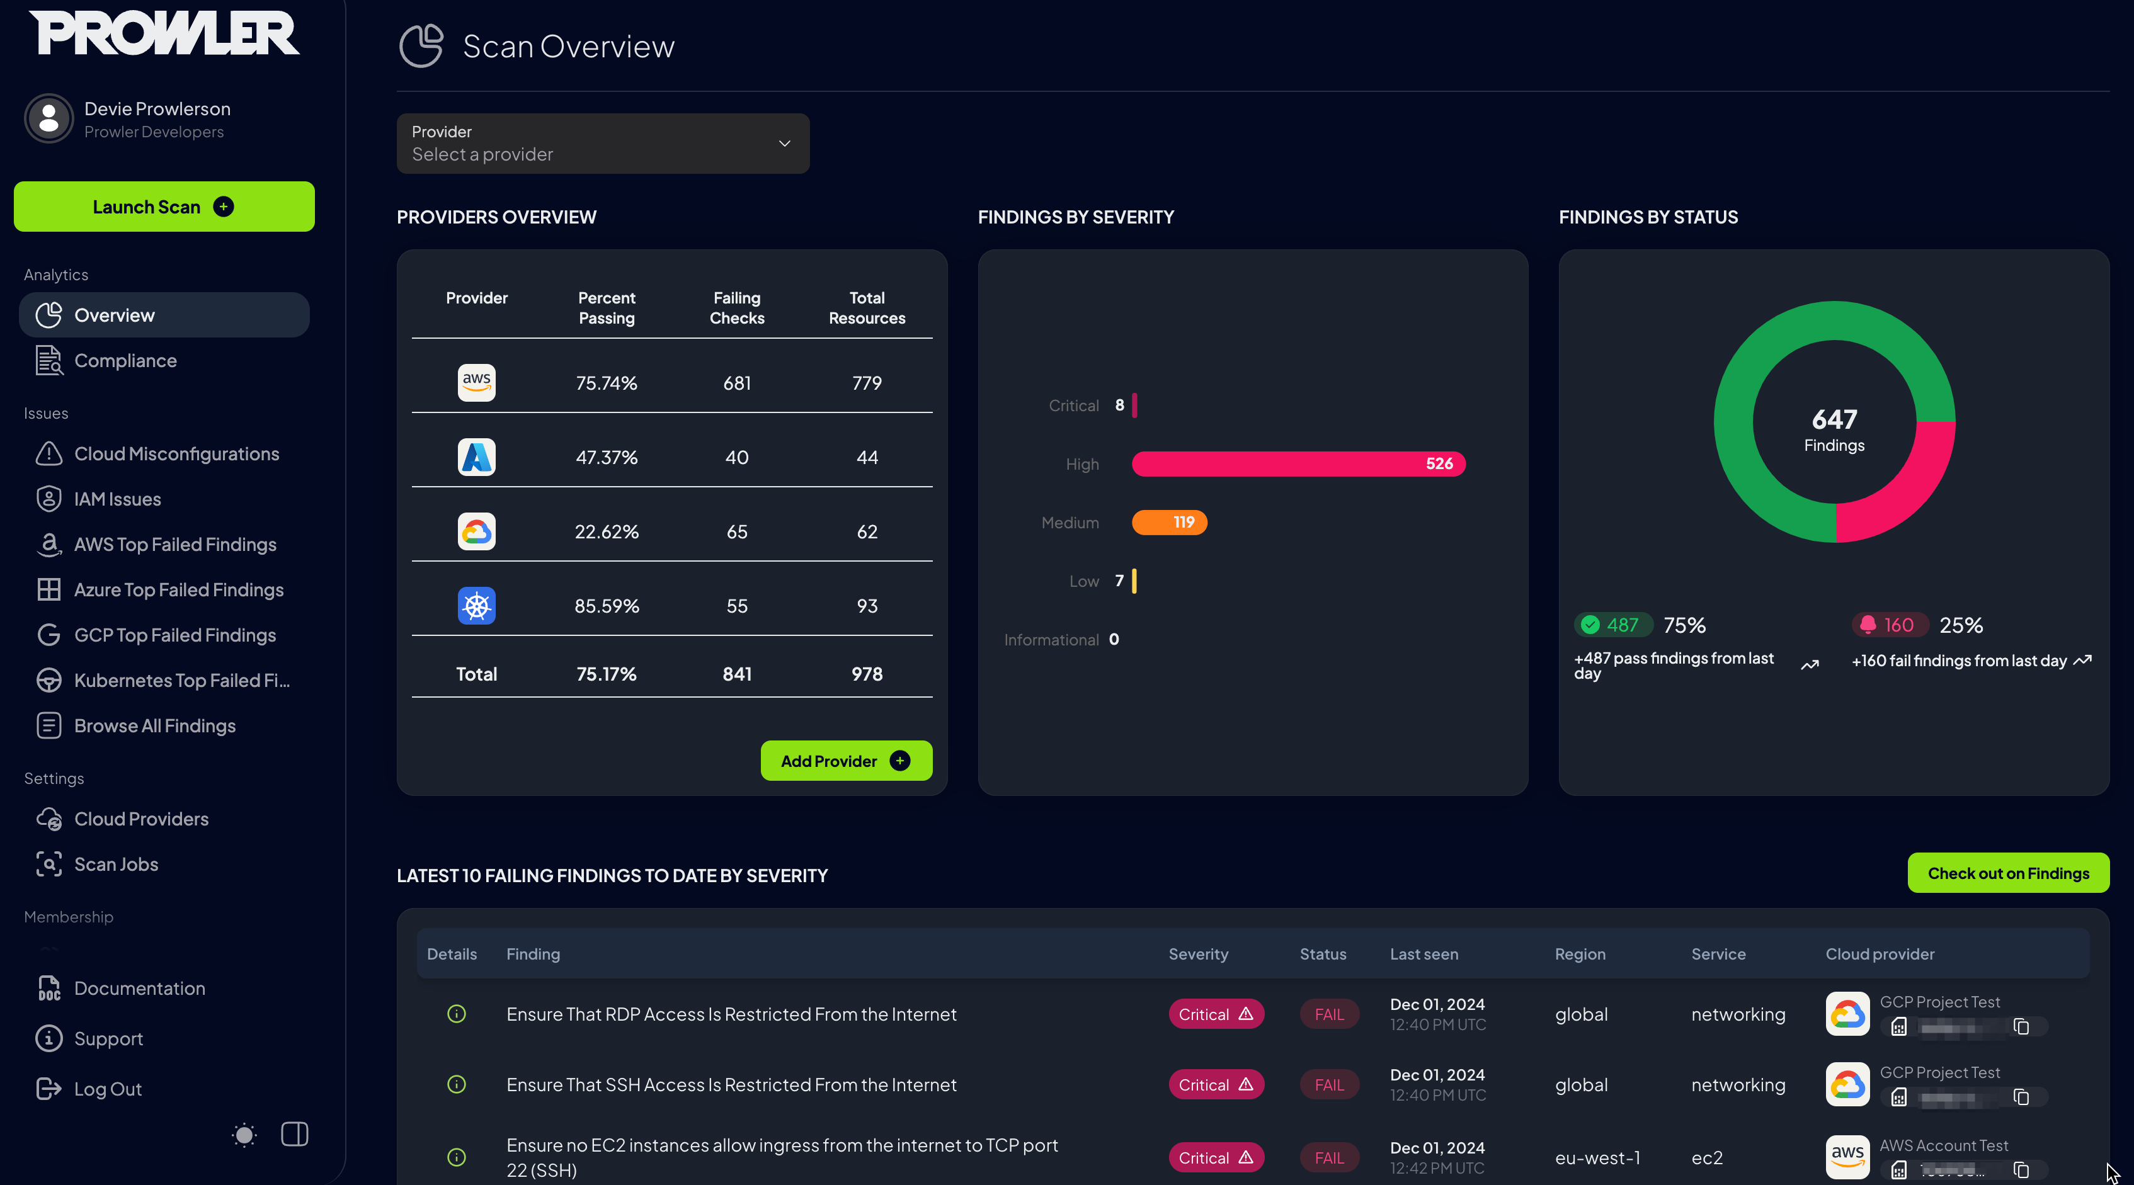This screenshot has width=2134, height=1185.
Task: Select the Scan Jobs menu item
Action: click(x=115, y=864)
